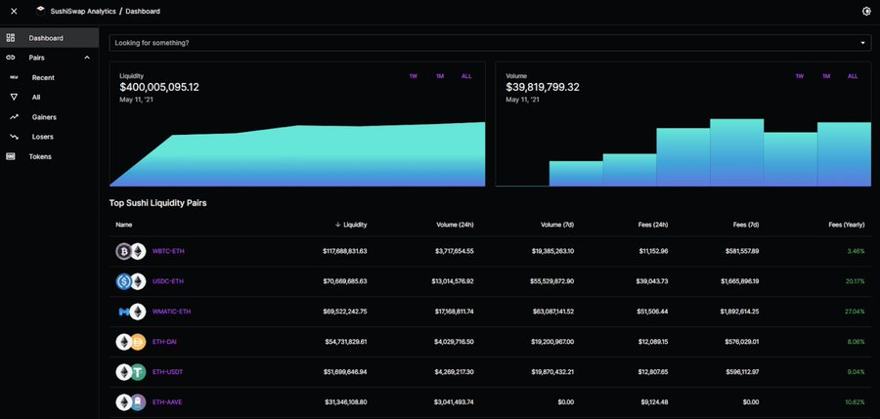
Task: Open the Dashboard sidebar item
Action: 46,38
